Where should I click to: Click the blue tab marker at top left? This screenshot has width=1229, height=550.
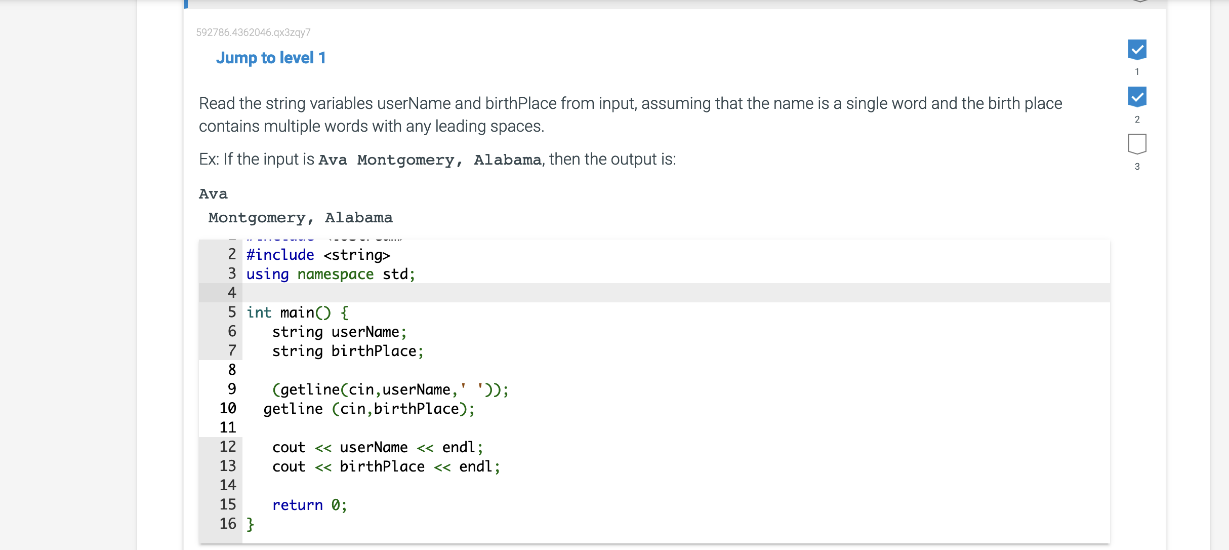pyautogui.click(x=185, y=4)
